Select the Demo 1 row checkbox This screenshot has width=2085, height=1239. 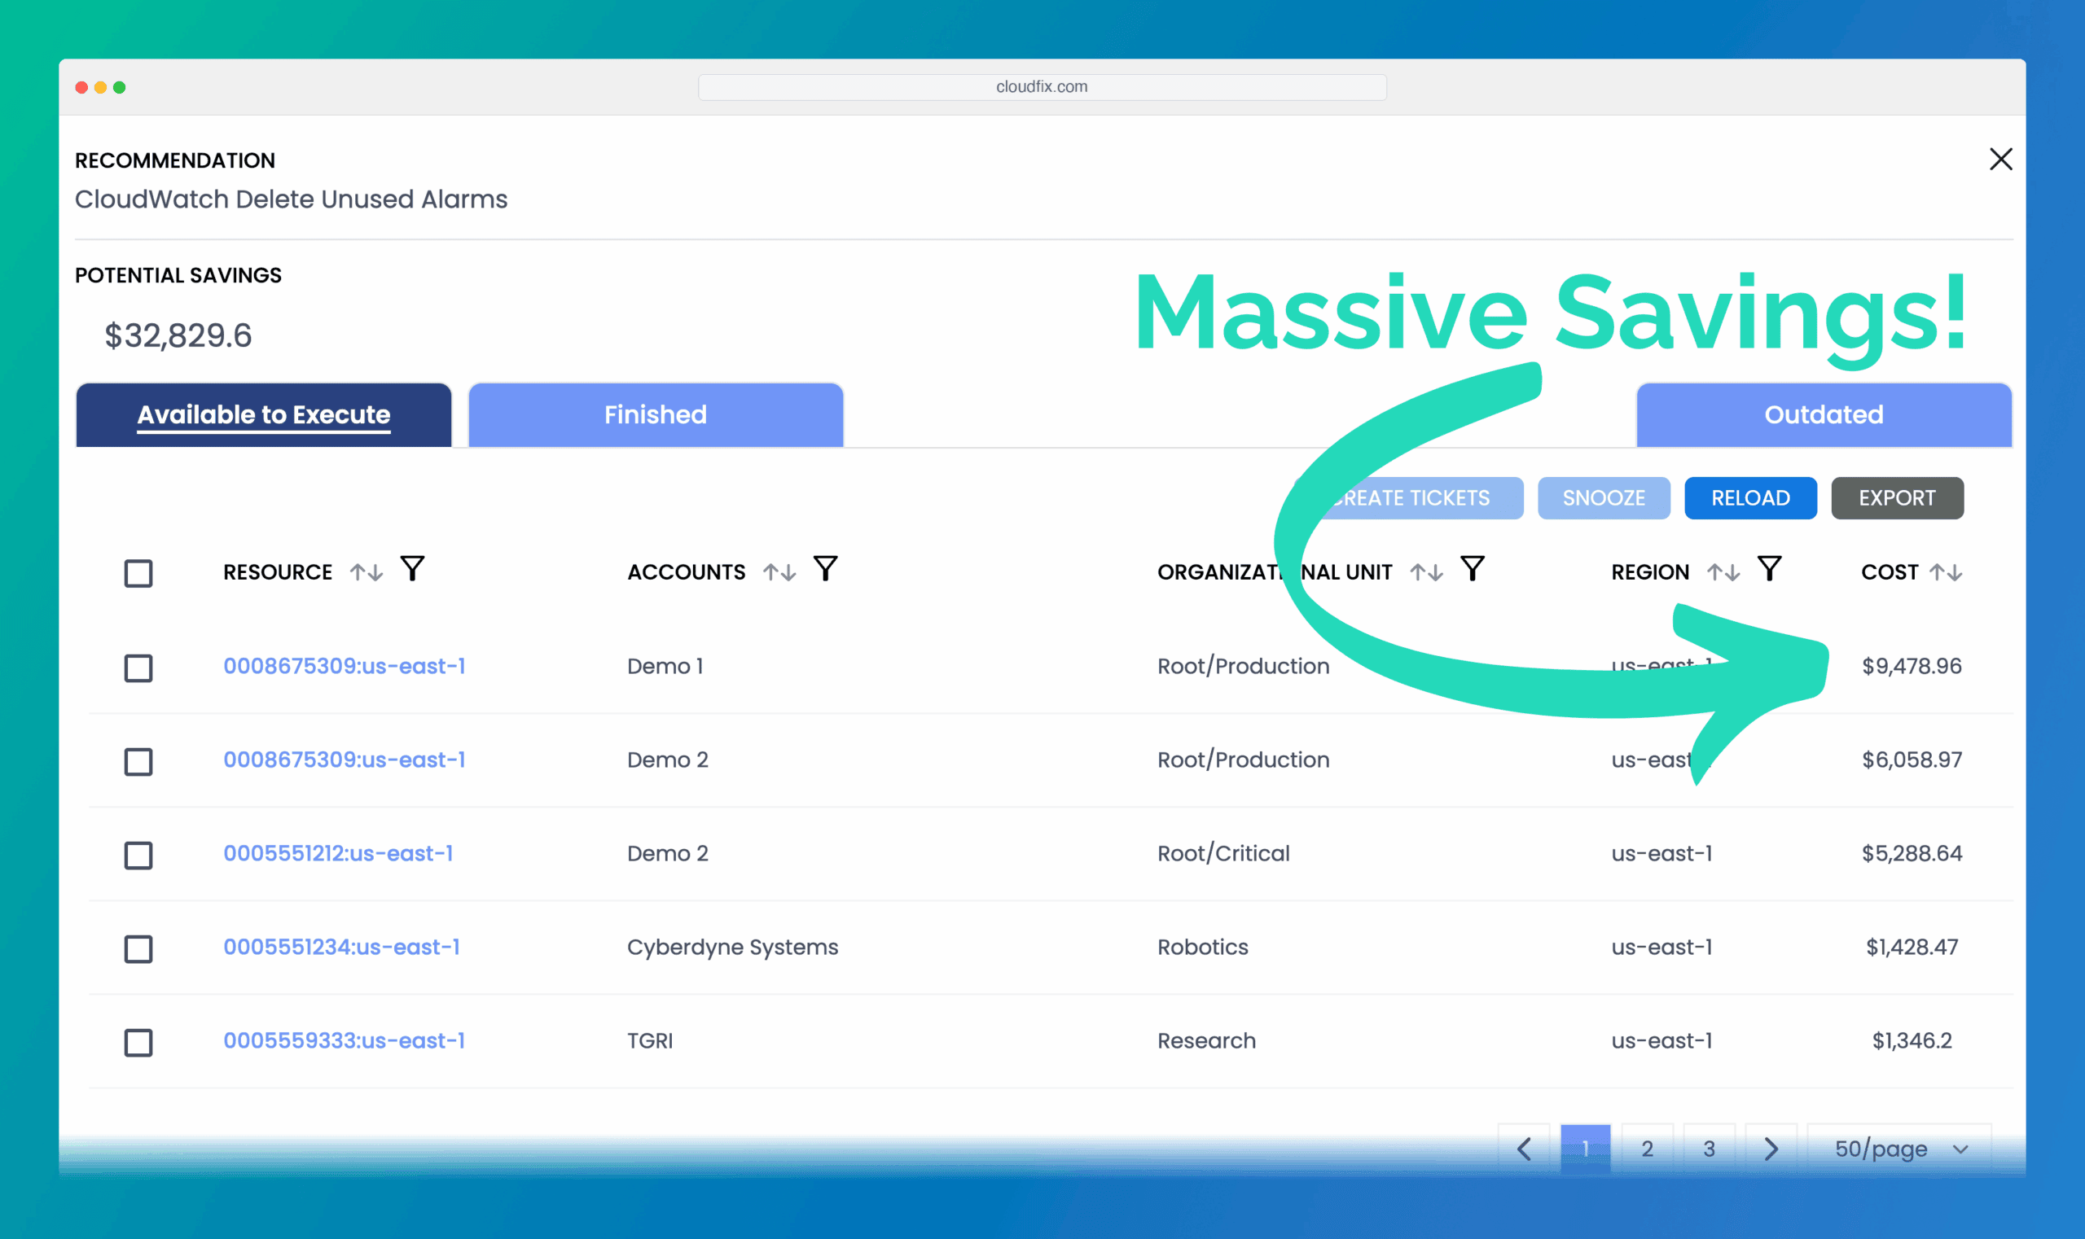pos(138,668)
